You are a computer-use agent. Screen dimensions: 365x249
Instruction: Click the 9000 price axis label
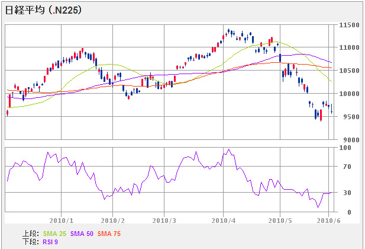[x=351, y=140]
